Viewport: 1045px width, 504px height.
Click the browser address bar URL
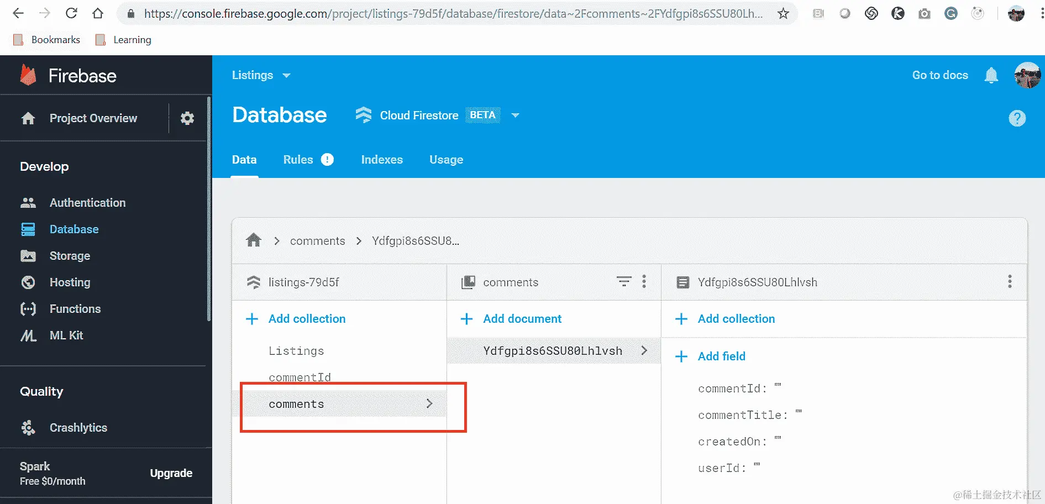point(453,14)
